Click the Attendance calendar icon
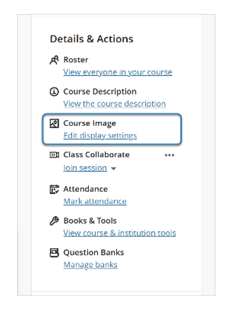 coord(54,189)
